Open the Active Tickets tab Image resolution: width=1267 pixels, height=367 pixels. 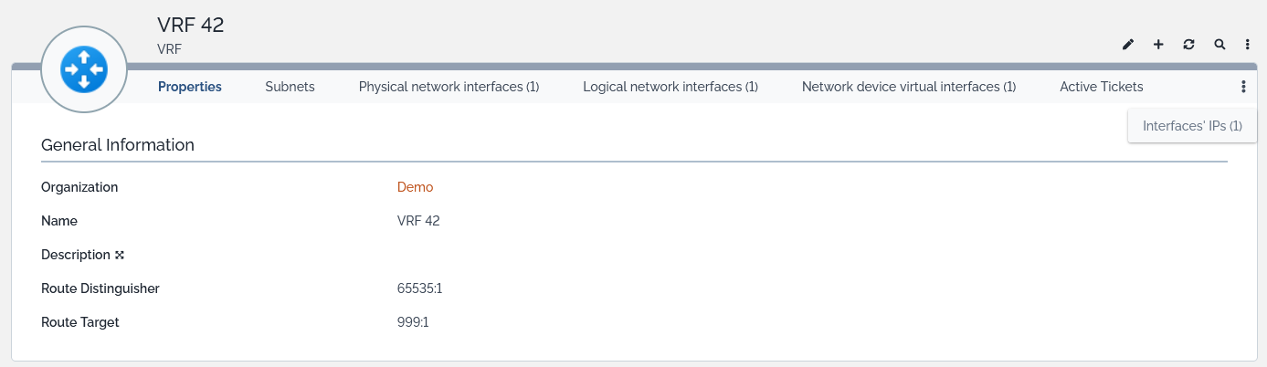(x=1101, y=87)
